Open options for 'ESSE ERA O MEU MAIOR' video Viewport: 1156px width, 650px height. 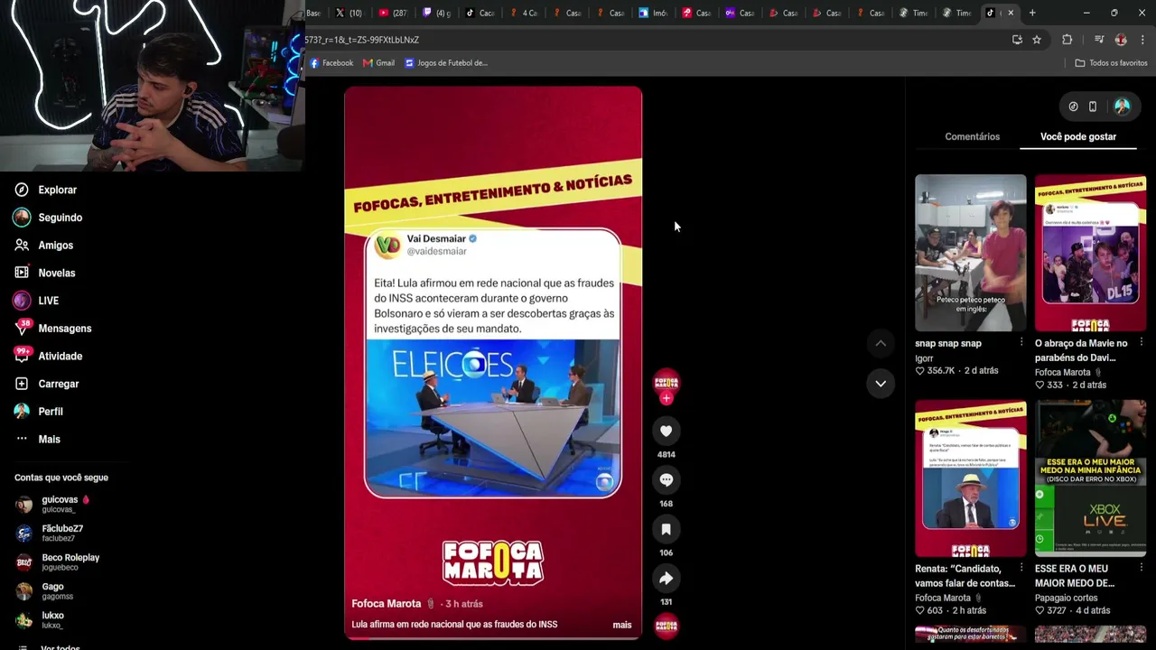tap(1142, 568)
